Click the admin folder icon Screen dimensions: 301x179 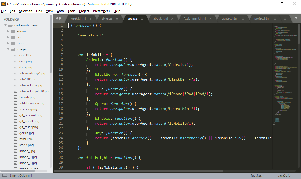[x=13, y=31]
